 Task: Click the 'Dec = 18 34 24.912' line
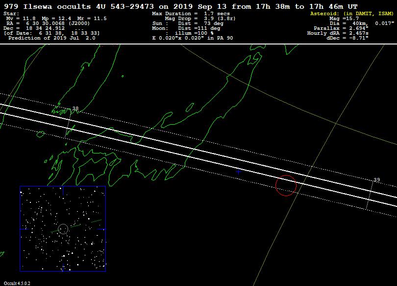pos(34,28)
